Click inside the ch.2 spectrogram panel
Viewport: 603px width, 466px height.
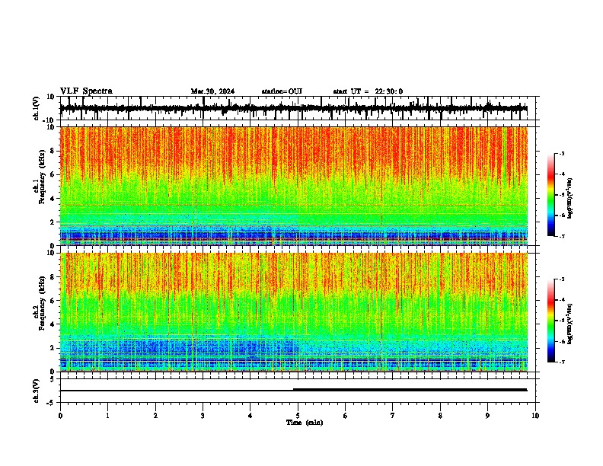tap(293, 312)
